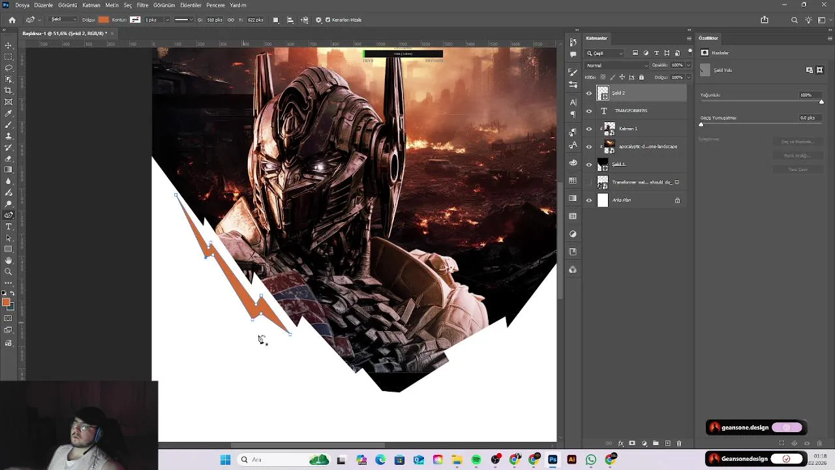This screenshot has height=470, width=835.
Task: Select the Rectangular Marquee tool
Action: 8,57
